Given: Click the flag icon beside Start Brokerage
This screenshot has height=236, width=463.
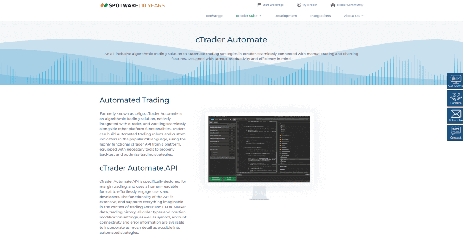Looking at the screenshot, I should (x=259, y=4).
